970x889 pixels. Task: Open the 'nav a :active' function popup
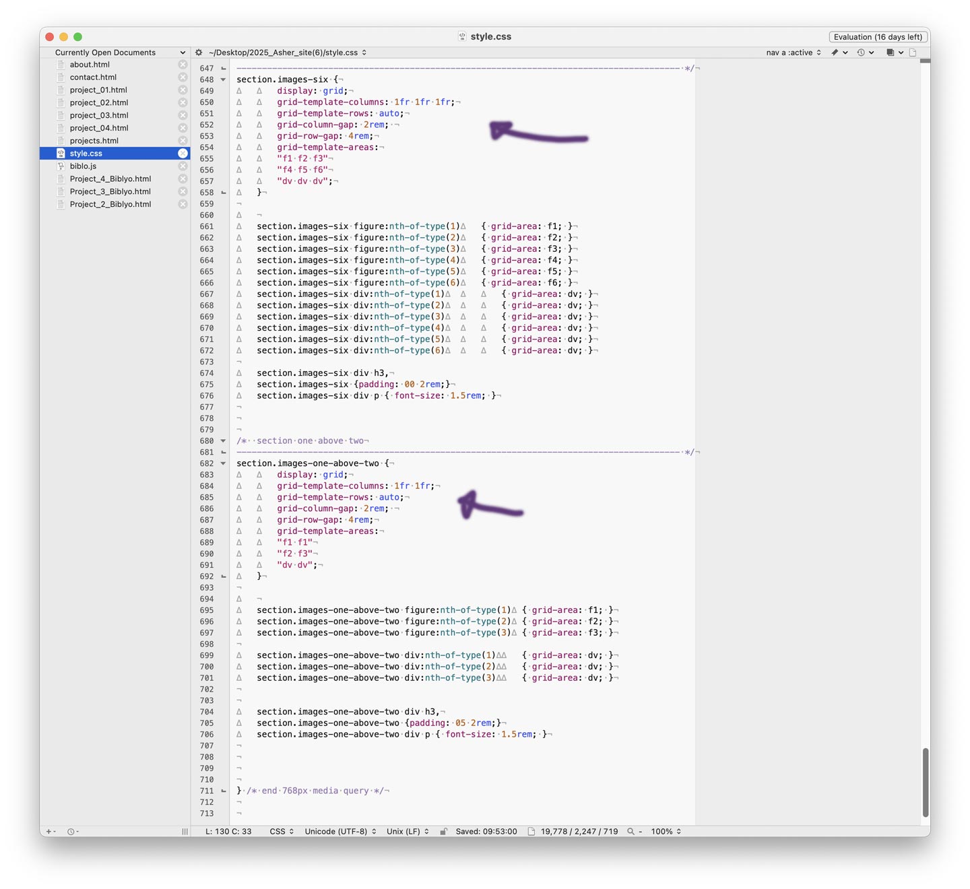794,53
